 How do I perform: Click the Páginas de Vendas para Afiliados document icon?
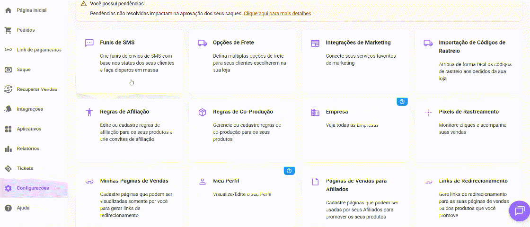click(315, 182)
